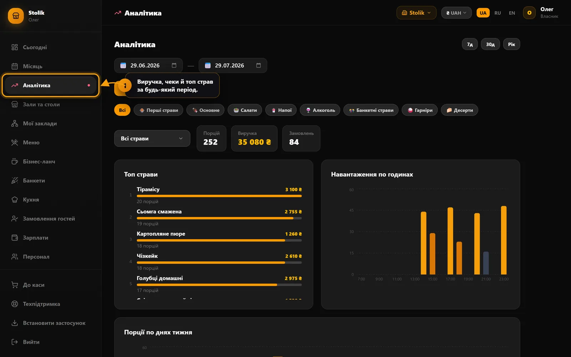The height and width of the screenshot is (357, 571).
Task: Set period to 30д
Action: [x=490, y=44]
